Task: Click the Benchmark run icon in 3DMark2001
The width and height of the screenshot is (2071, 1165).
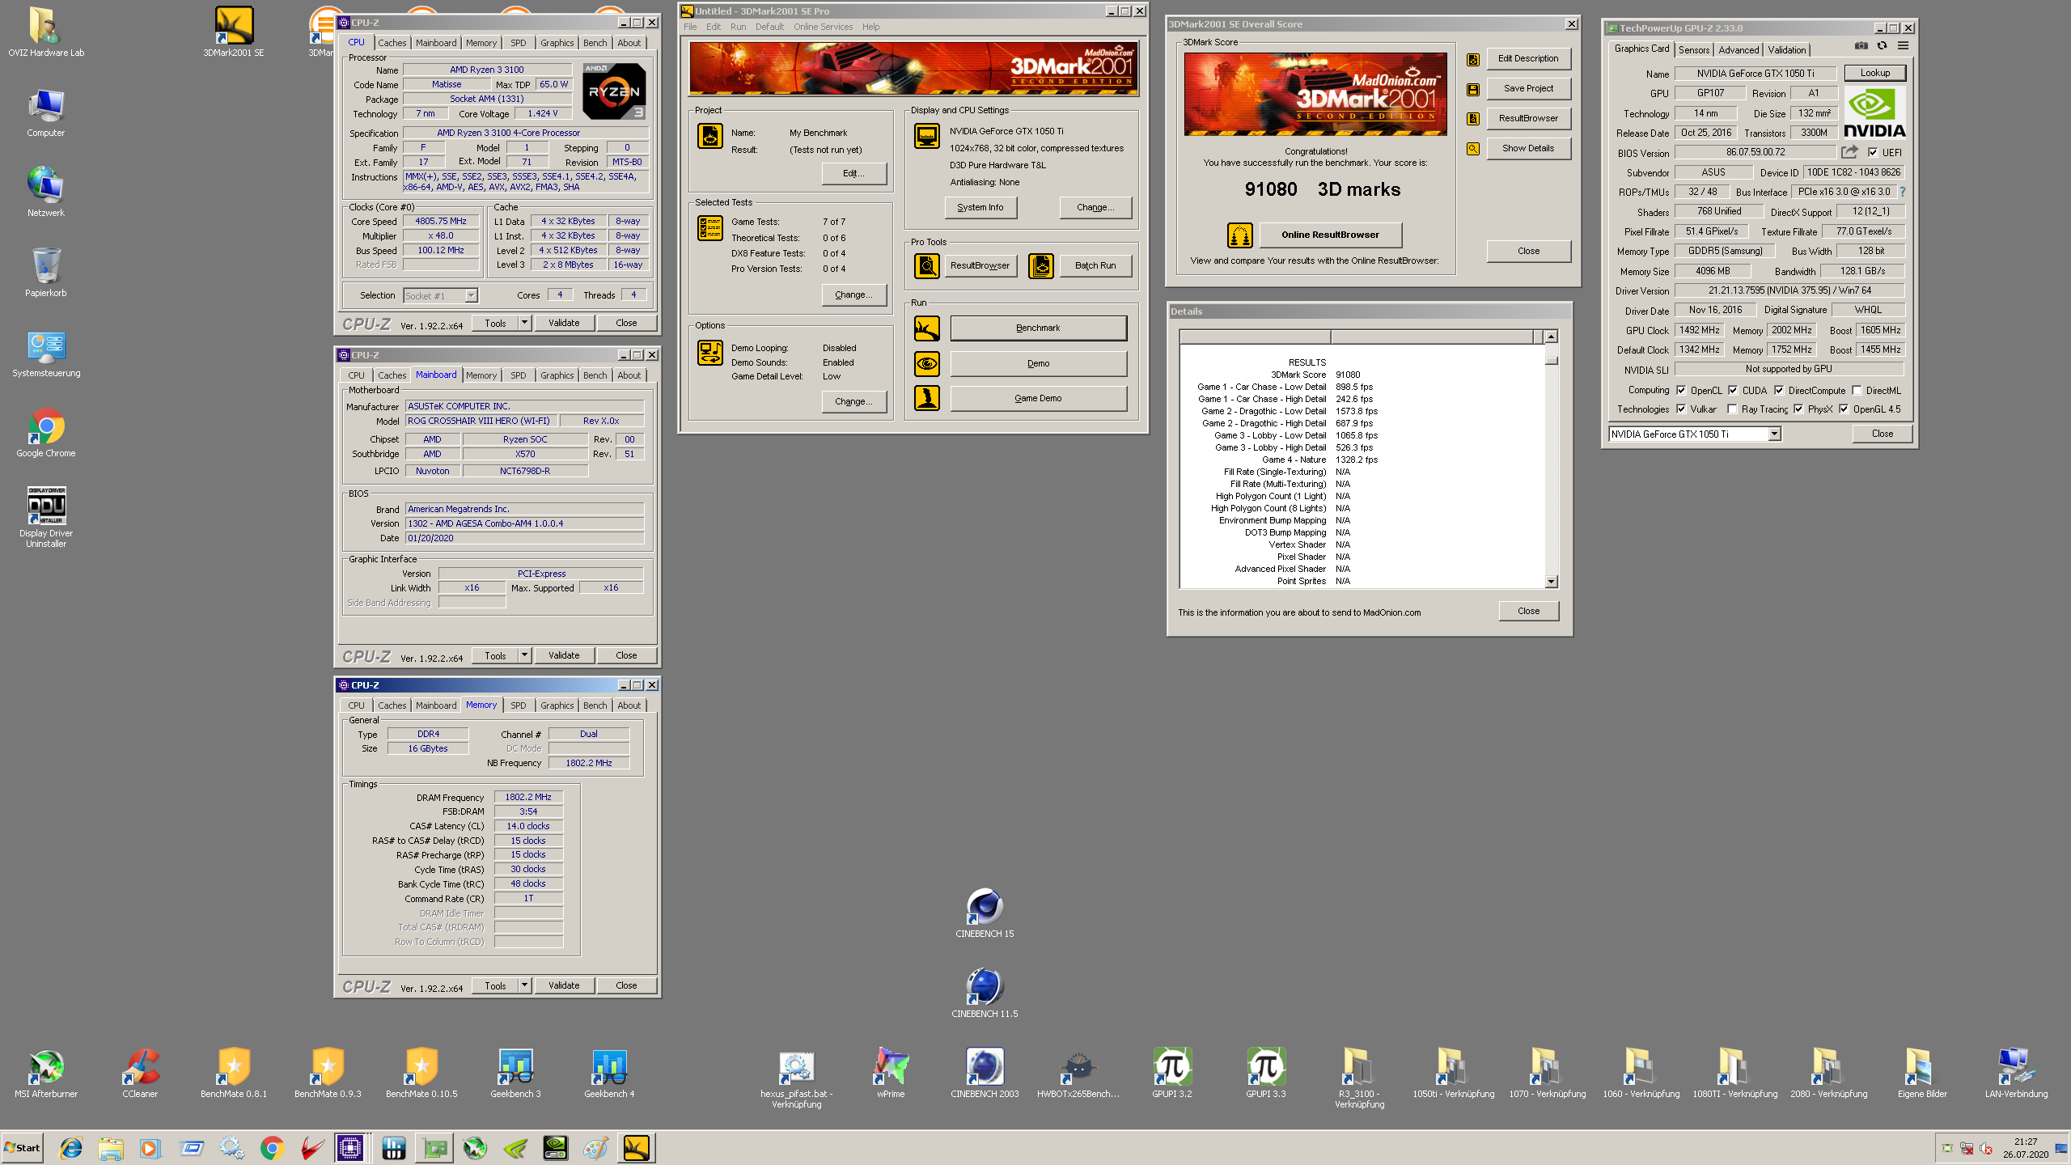Action: tap(927, 328)
